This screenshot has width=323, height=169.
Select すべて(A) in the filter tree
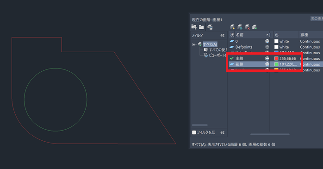pyautogui.click(x=210, y=44)
